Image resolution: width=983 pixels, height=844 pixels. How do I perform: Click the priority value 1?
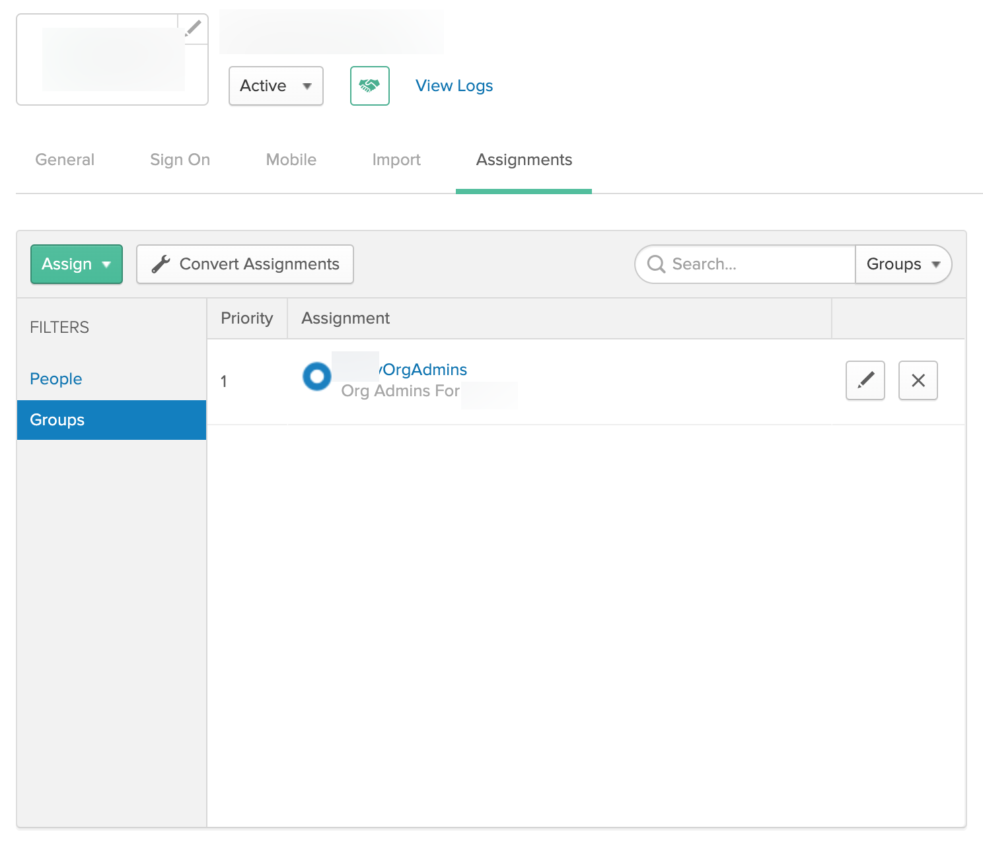pyautogui.click(x=224, y=381)
